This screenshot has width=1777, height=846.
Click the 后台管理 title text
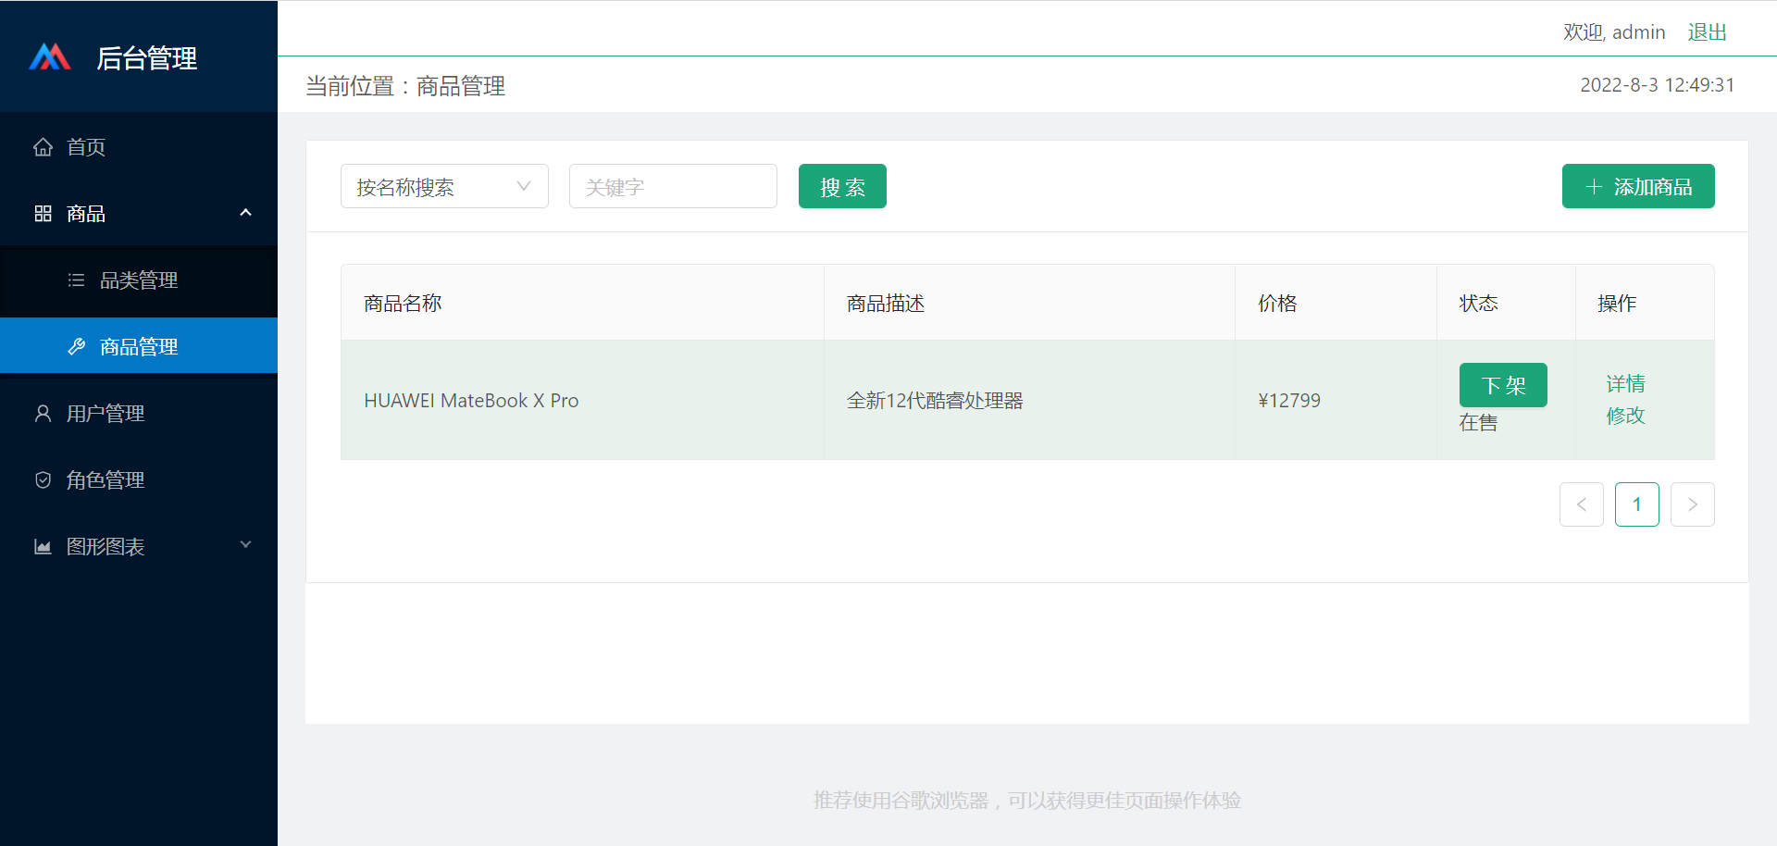(x=146, y=58)
